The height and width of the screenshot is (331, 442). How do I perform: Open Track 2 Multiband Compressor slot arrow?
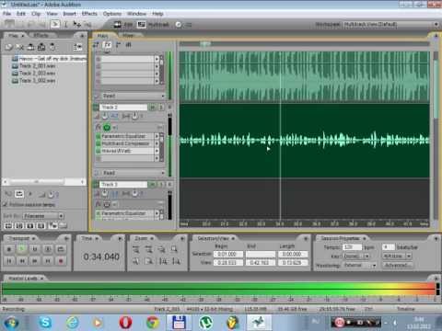157,143
